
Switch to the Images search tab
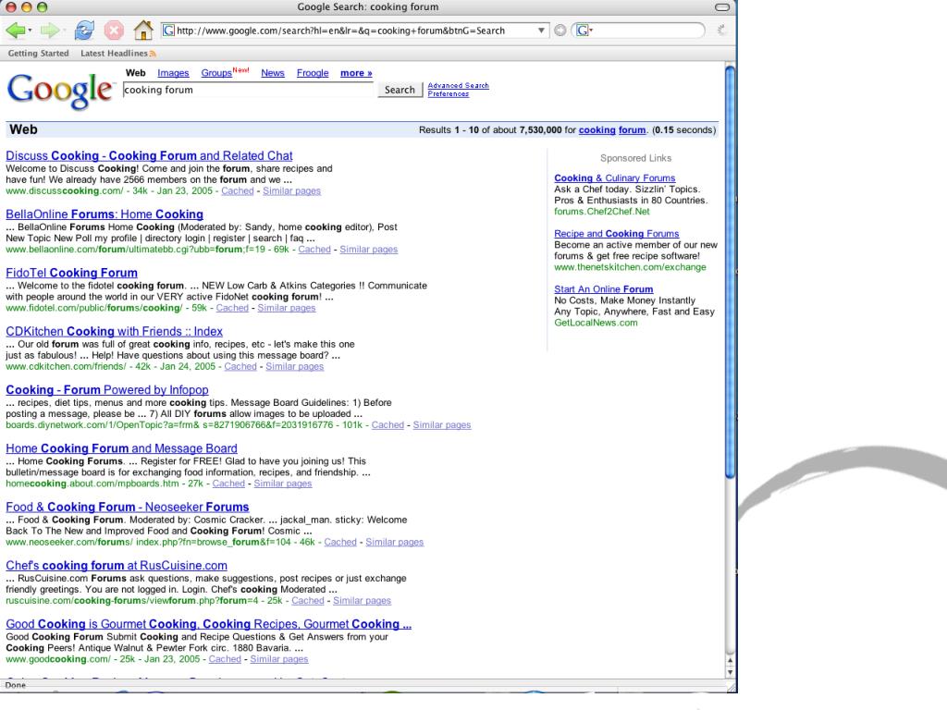[173, 73]
